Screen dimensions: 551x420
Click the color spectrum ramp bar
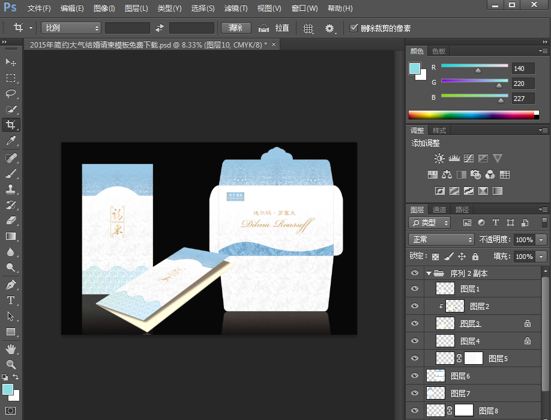[x=471, y=115]
